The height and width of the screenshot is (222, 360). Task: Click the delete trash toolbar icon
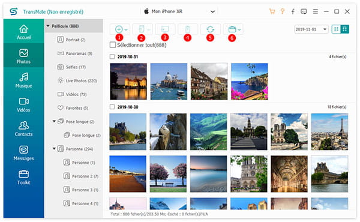point(188,29)
